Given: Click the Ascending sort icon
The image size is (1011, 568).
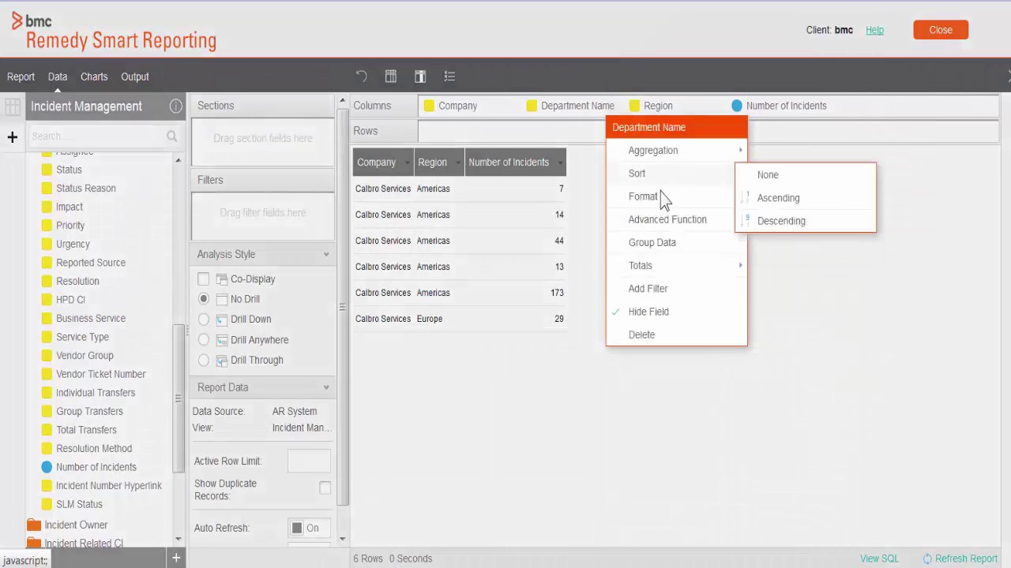Looking at the screenshot, I should click(x=746, y=198).
